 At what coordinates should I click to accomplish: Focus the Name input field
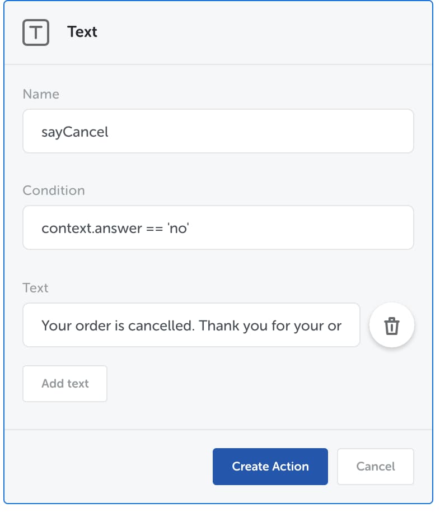tap(218, 131)
